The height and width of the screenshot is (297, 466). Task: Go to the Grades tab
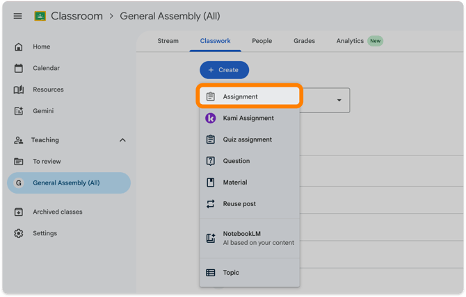tap(305, 41)
